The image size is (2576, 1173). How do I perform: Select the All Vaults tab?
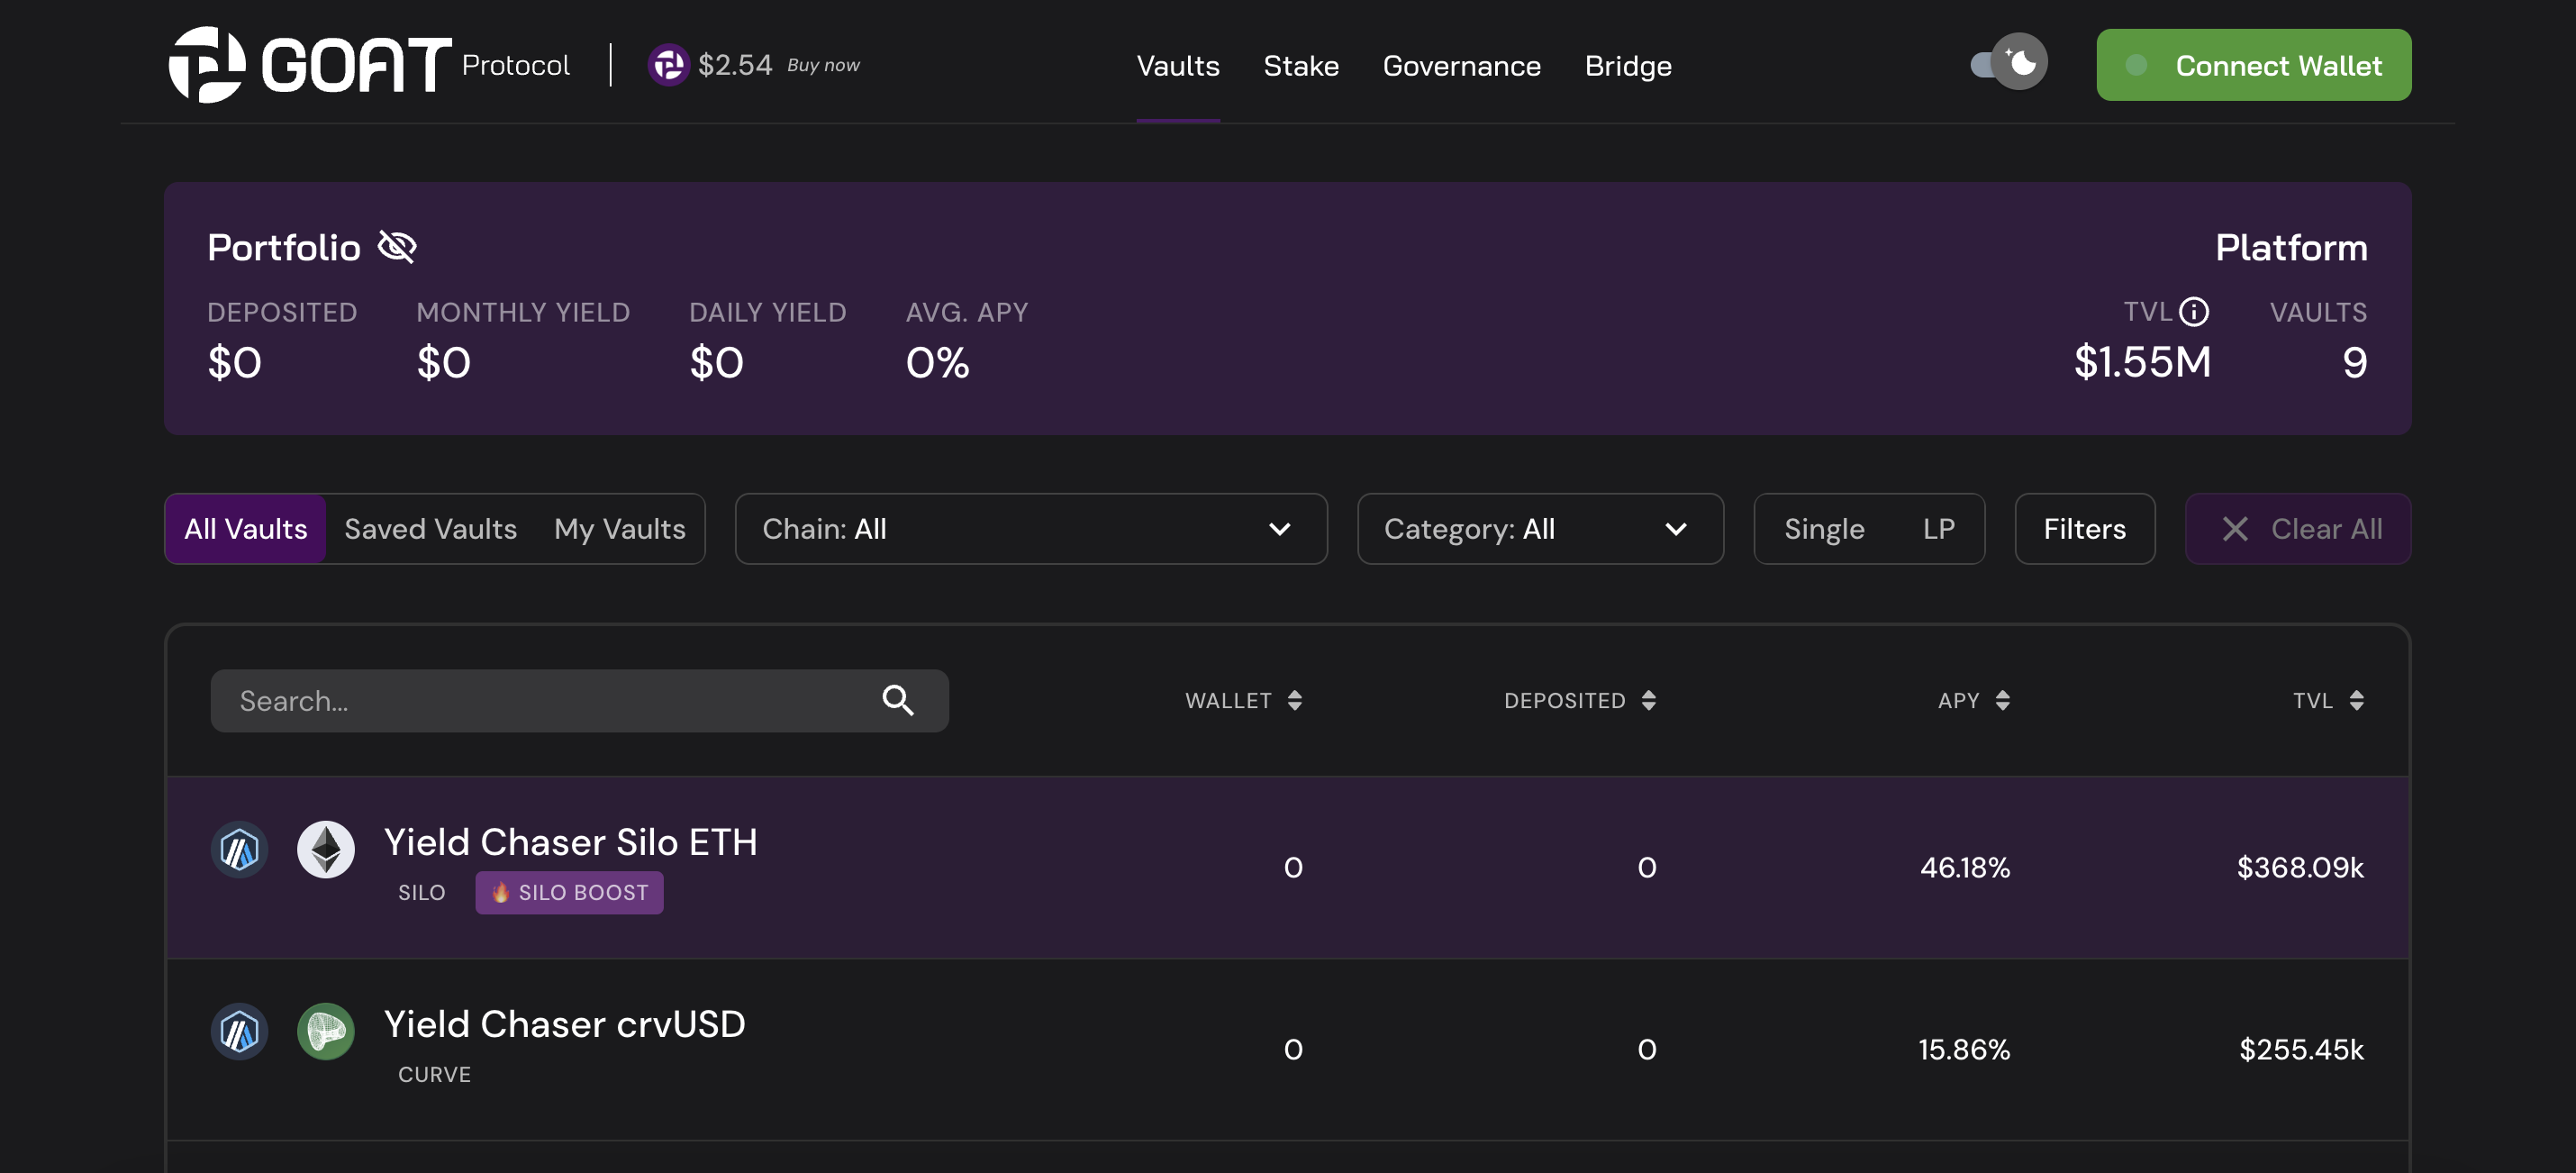246,529
